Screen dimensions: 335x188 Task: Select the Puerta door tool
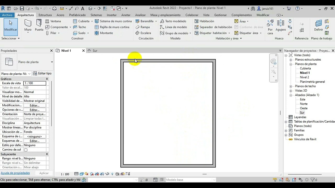[x=39, y=25]
